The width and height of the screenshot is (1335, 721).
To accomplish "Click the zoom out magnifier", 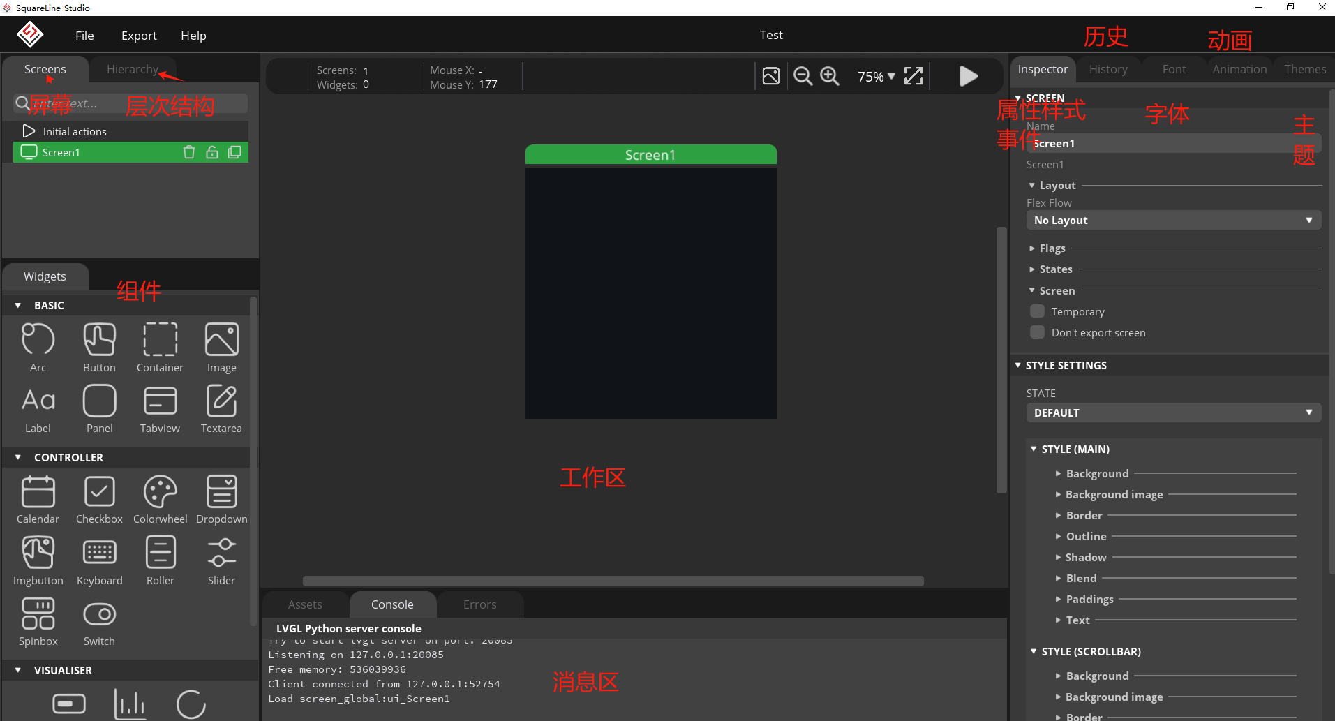I will [x=803, y=76].
